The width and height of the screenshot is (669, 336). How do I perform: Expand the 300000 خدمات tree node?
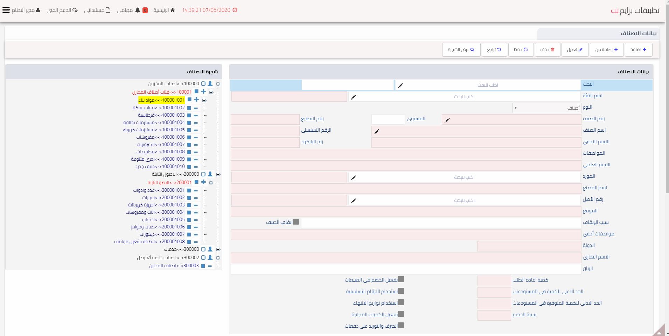(218, 249)
